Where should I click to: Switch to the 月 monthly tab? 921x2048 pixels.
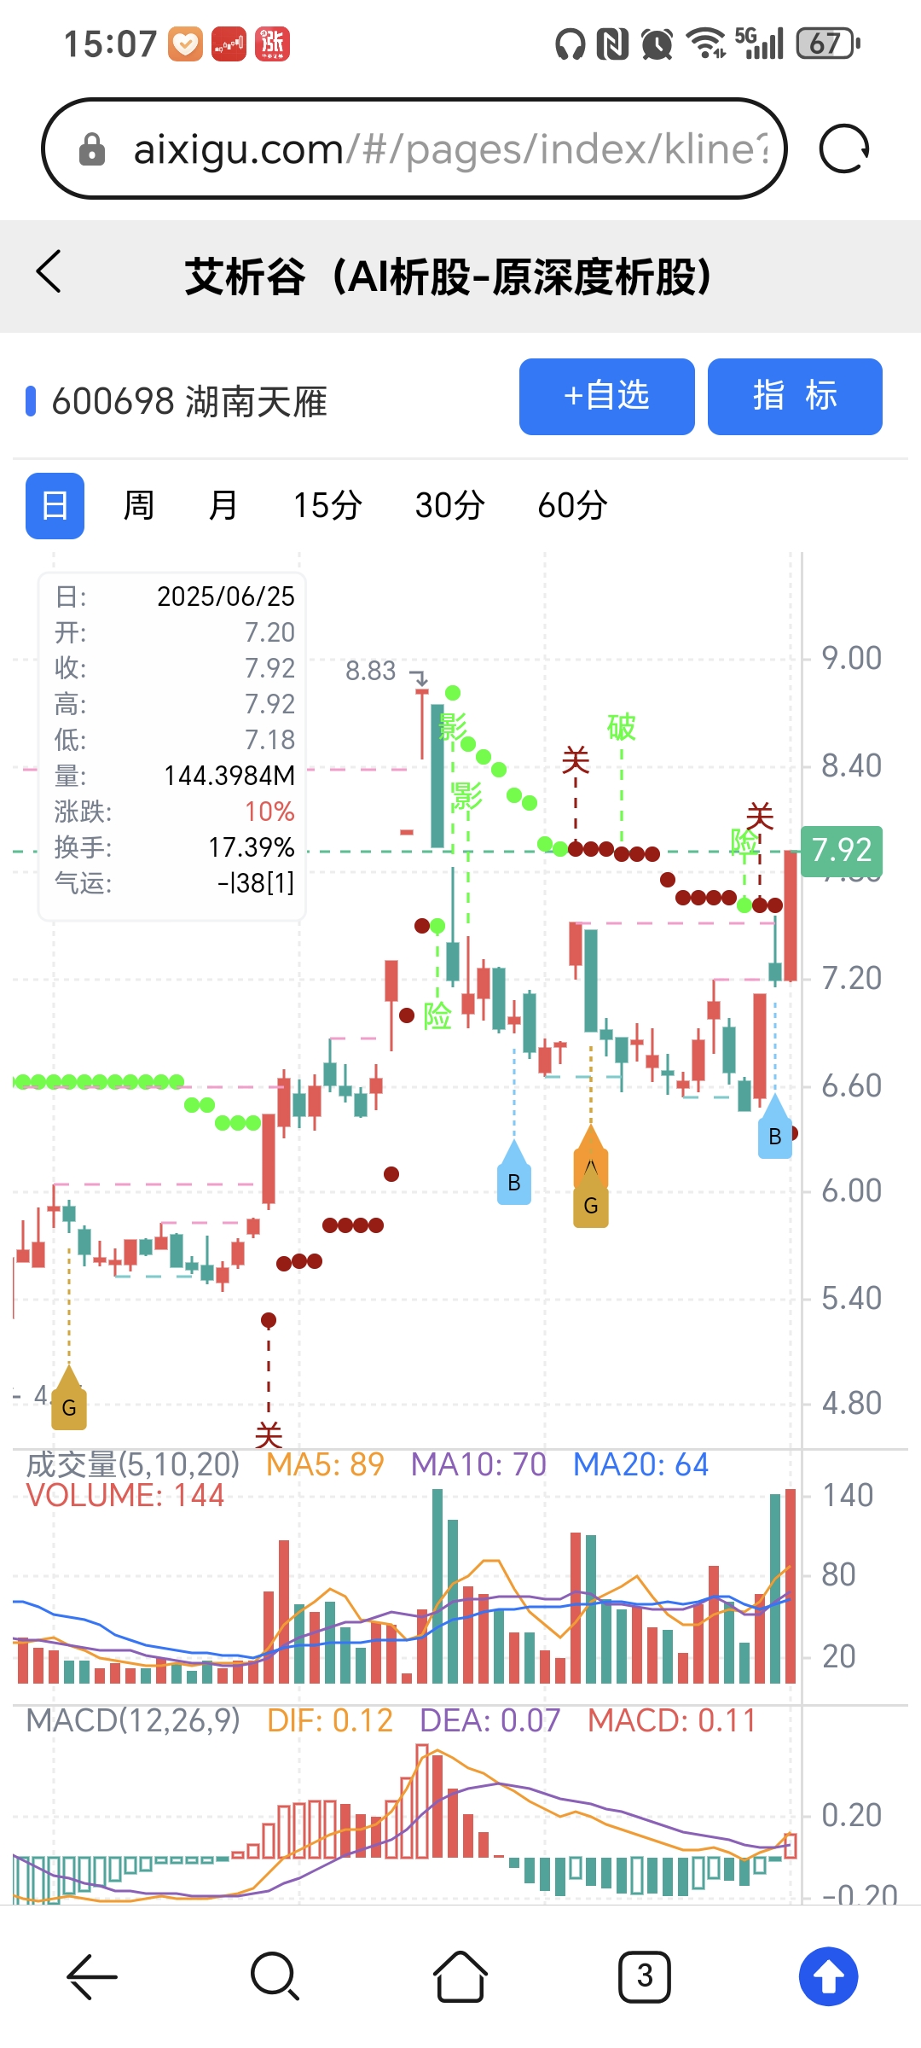223,506
